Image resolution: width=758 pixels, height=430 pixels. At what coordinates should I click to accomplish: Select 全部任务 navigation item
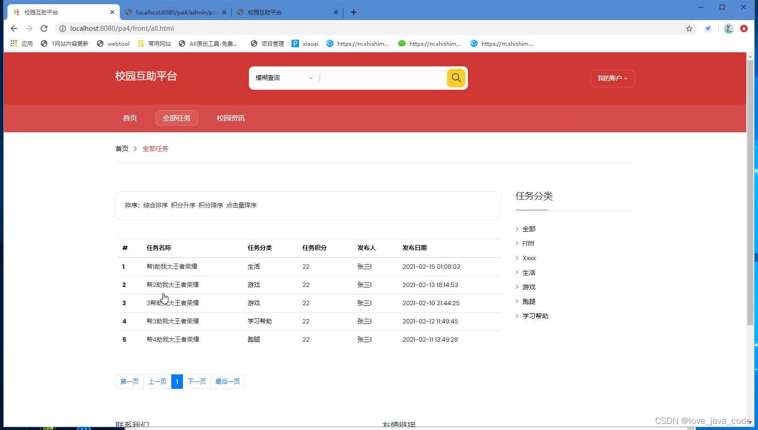pos(177,118)
